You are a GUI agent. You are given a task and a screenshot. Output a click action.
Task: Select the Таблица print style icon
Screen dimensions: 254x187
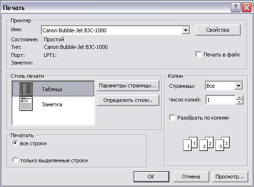coord(26,88)
